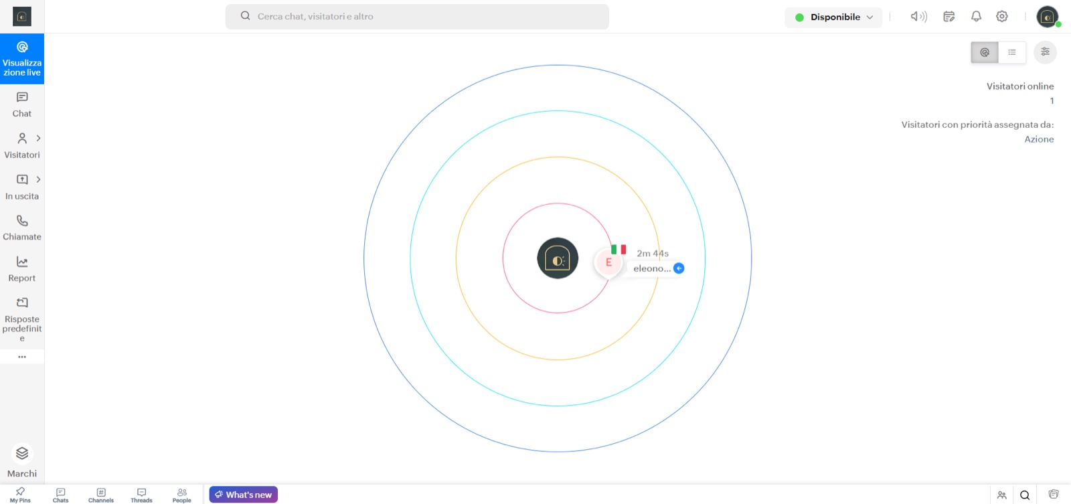Open the Visualizzazione live section
This screenshot has width=1071, height=504.
[x=22, y=59]
